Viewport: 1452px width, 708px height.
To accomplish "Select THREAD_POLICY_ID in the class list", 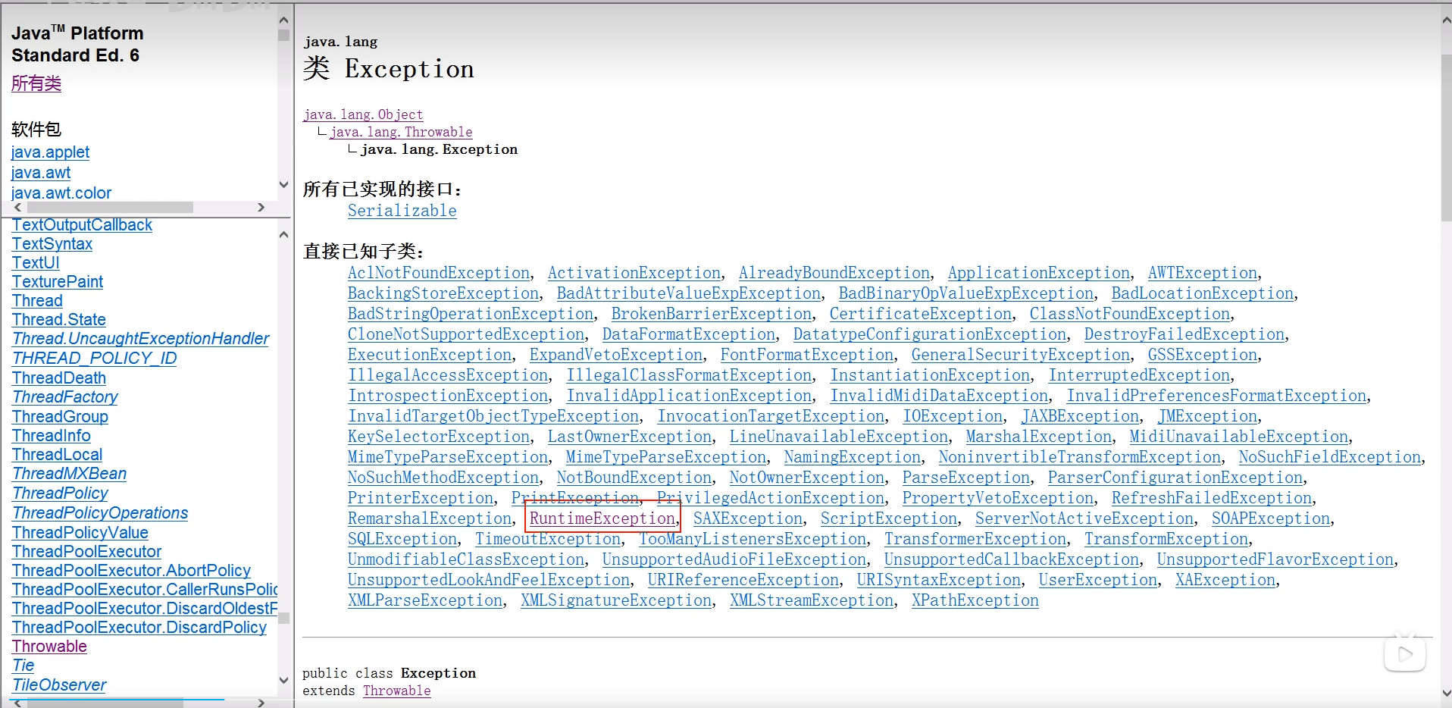I will coord(95,359).
